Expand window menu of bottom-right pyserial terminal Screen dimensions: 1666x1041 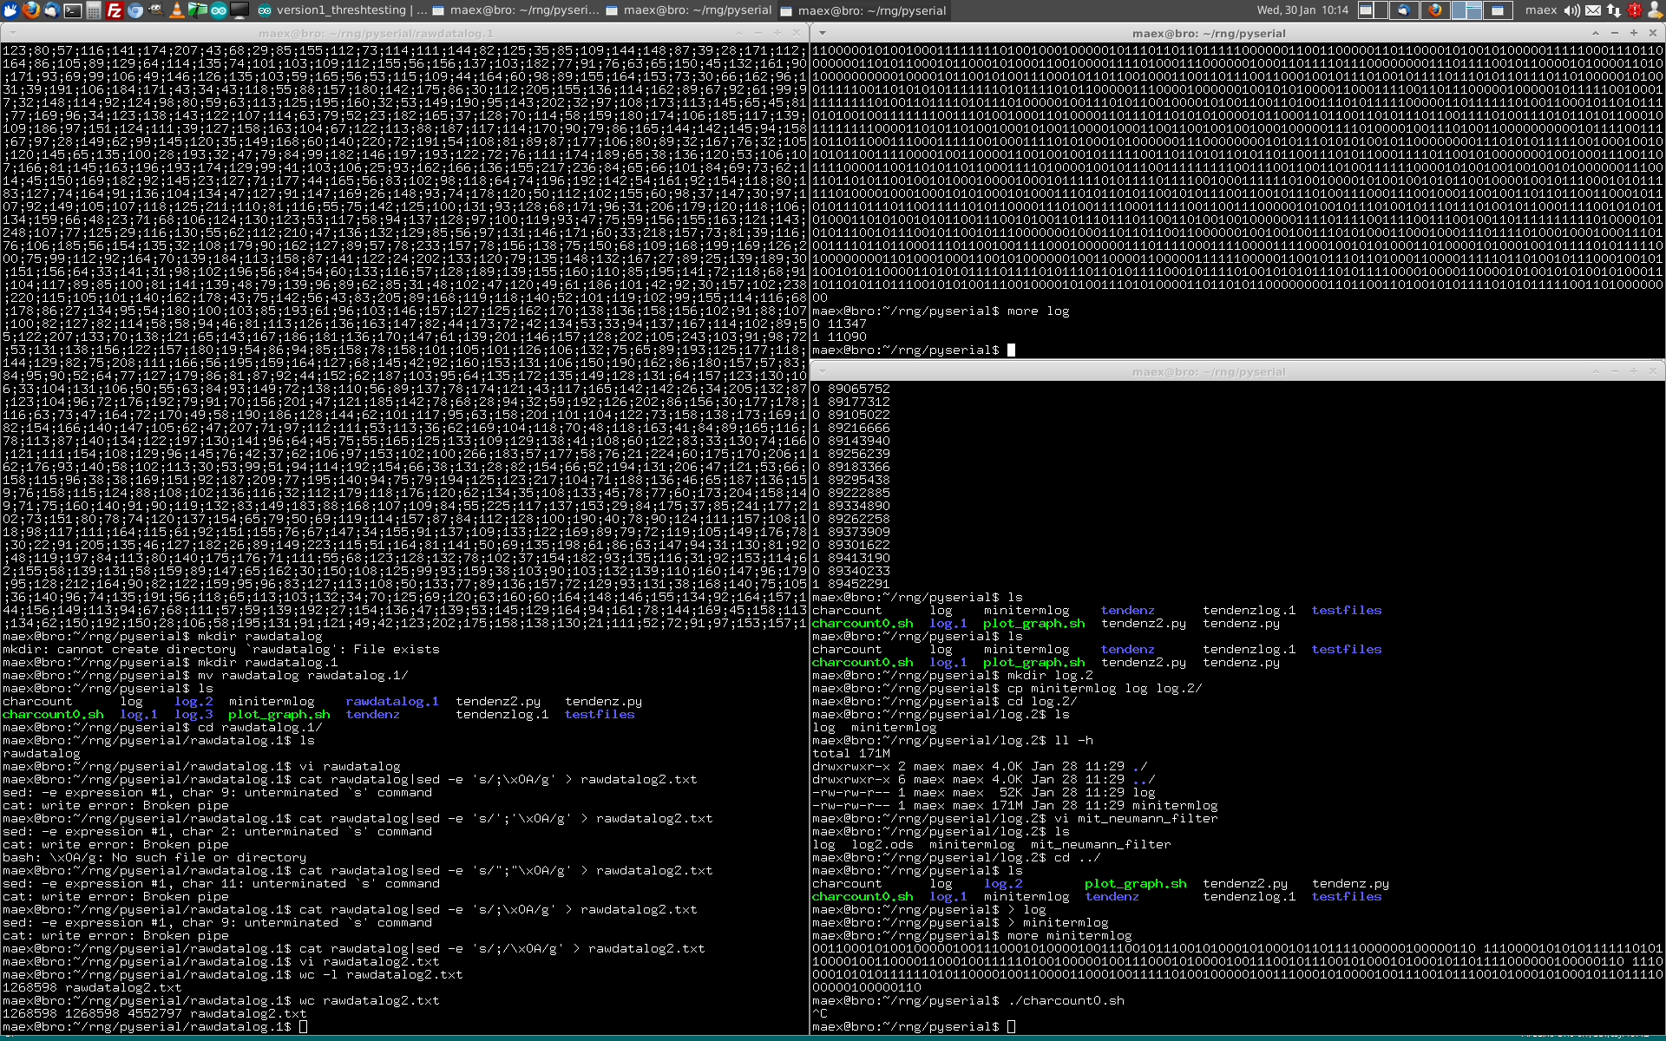coord(822,371)
